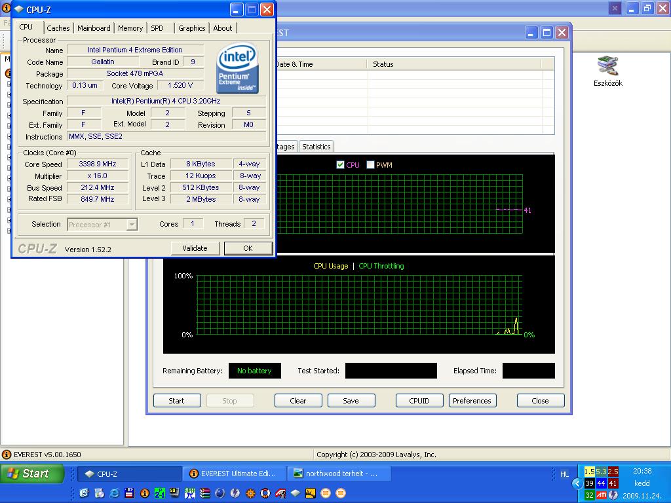Launch Internet Explorer from quick launch
Screen dimensions: 671x503
(x=114, y=493)
